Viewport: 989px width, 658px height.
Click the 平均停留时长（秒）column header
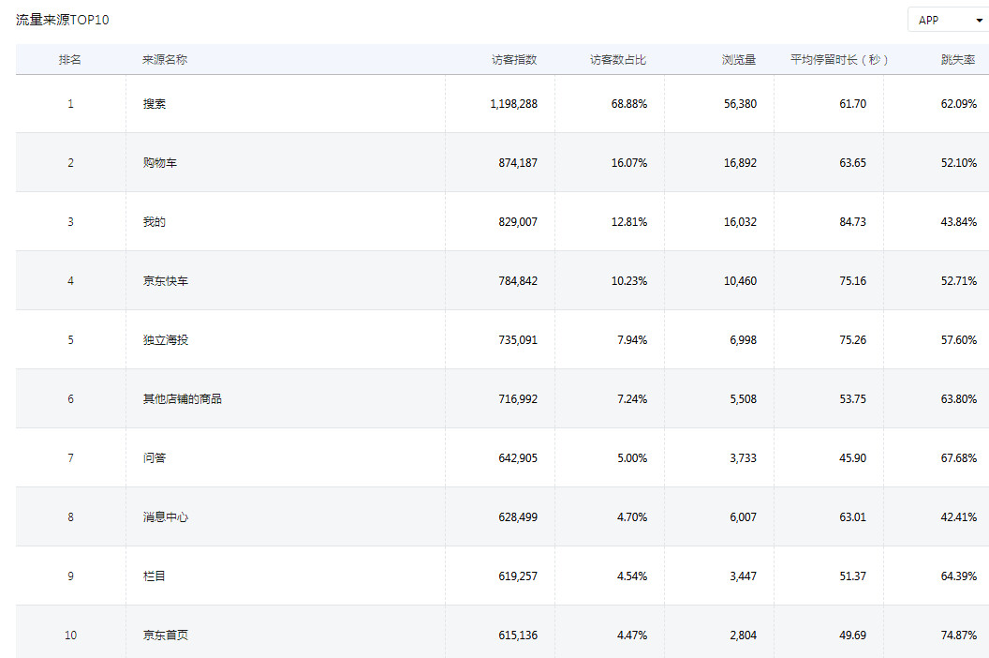pos(839,59)
